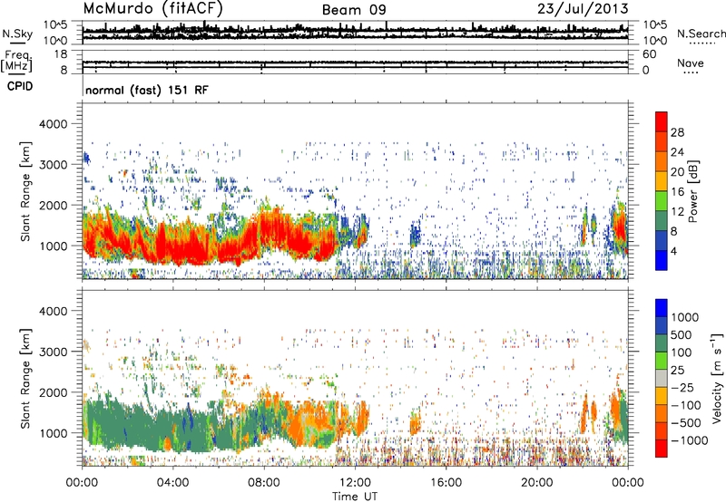
Task: Pick the red below -1000 velocity swatch
Action: pyautogui.click(x=662, y=449)
